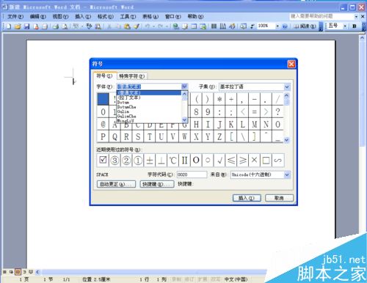This screenshot has width=367, height=283.
Task: Click the New blank document icon
Action: [8, 26]
